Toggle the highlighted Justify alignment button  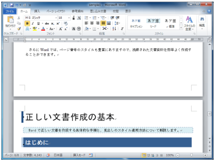tap(103, 23)
